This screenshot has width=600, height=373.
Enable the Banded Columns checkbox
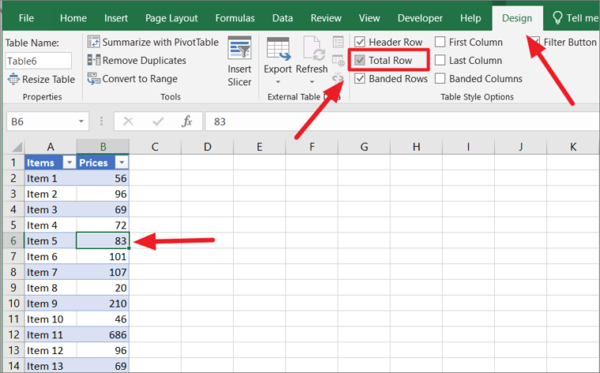tap(440, 78)
